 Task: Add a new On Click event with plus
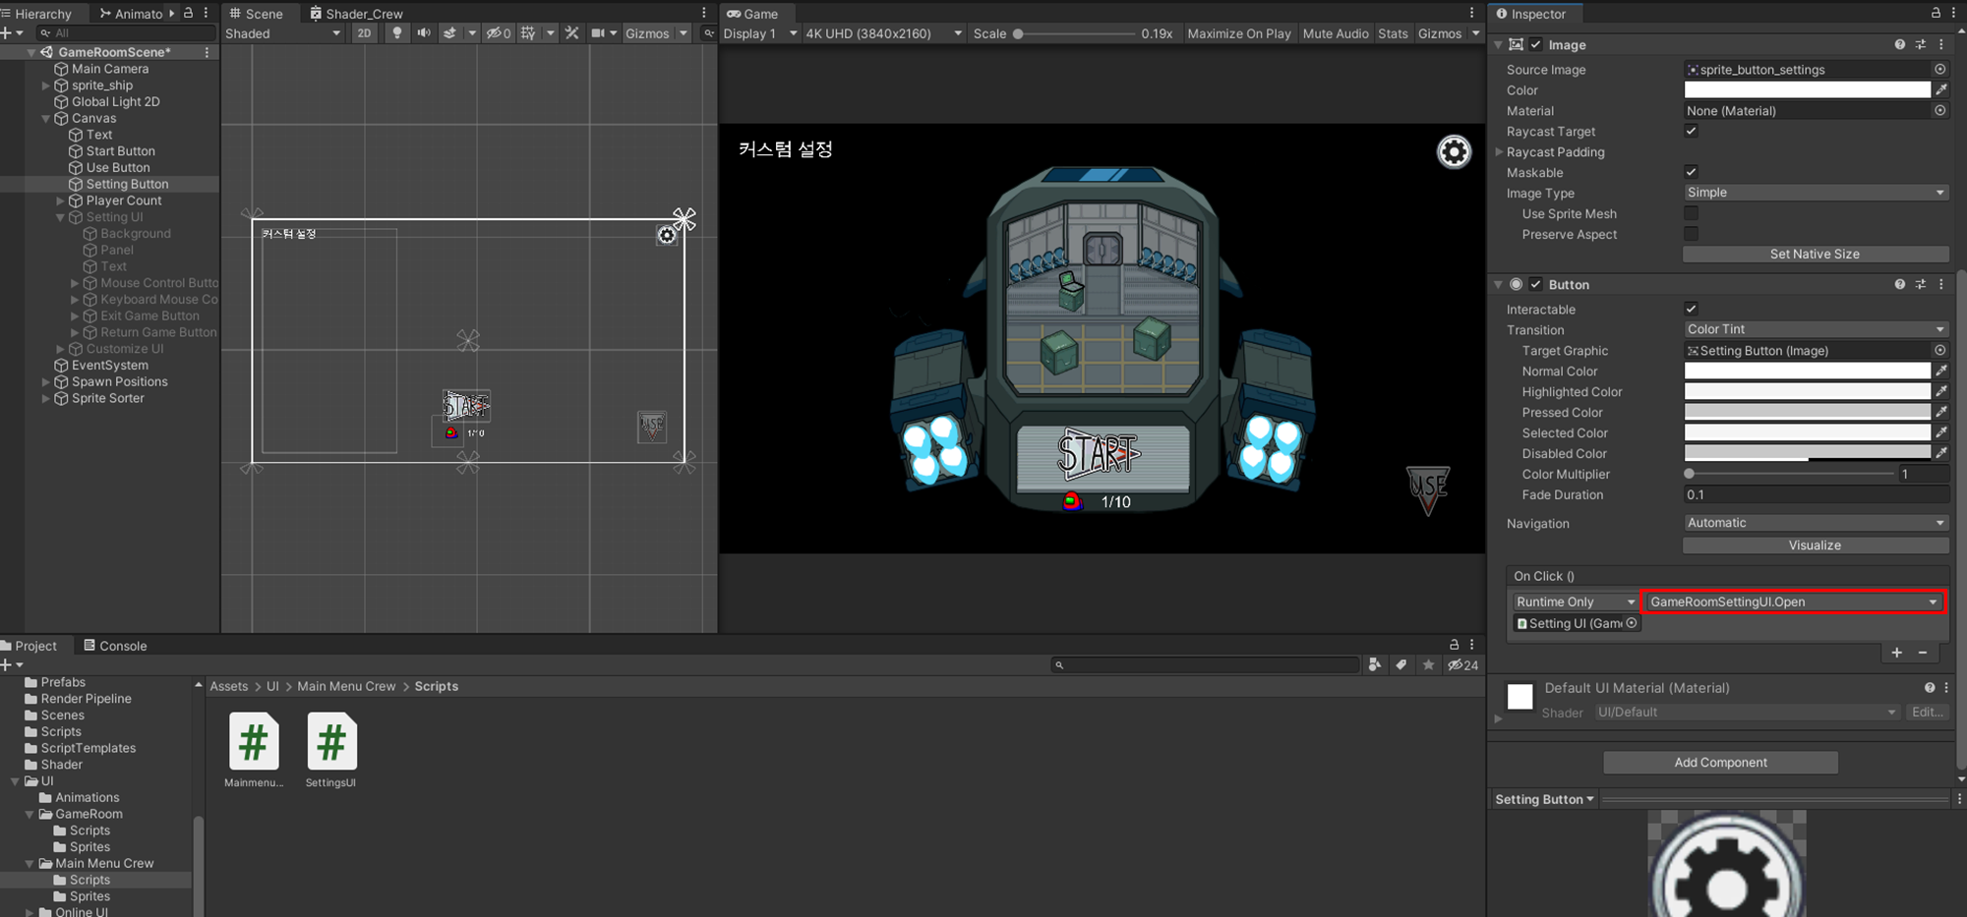(1896, 653)
